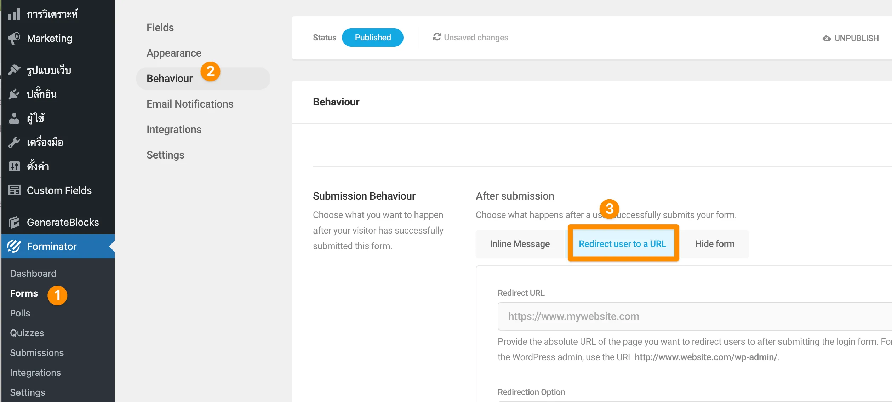
Task: Click the Custom Fields table icon
Action: tap(14, 190)
